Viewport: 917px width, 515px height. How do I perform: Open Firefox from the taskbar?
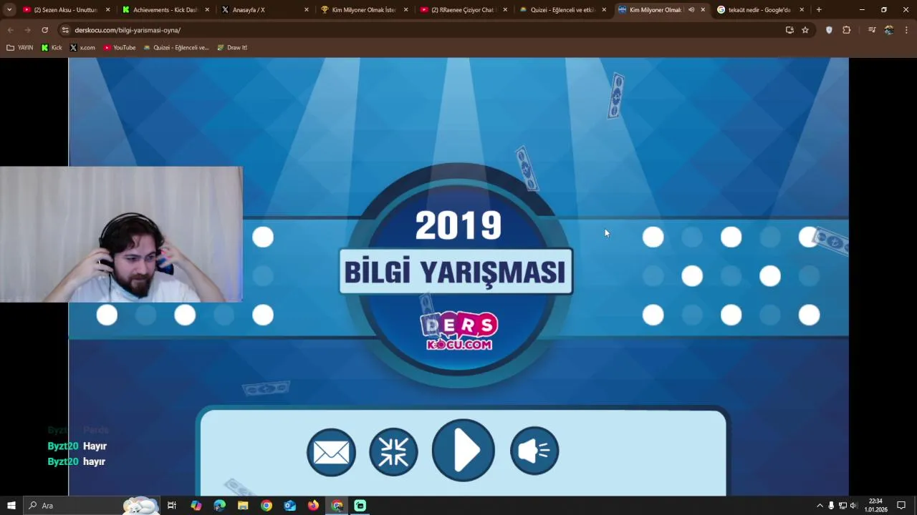click(313, 506)
